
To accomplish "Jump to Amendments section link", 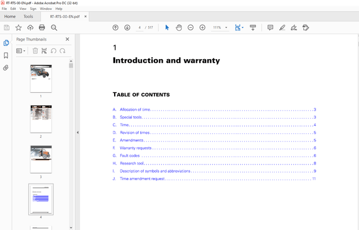I will pyautogui.click(x=214, y=140).
